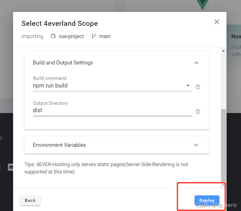241x211 pixels.
Task: Open help icon for Build command
Action: (198, 87)
